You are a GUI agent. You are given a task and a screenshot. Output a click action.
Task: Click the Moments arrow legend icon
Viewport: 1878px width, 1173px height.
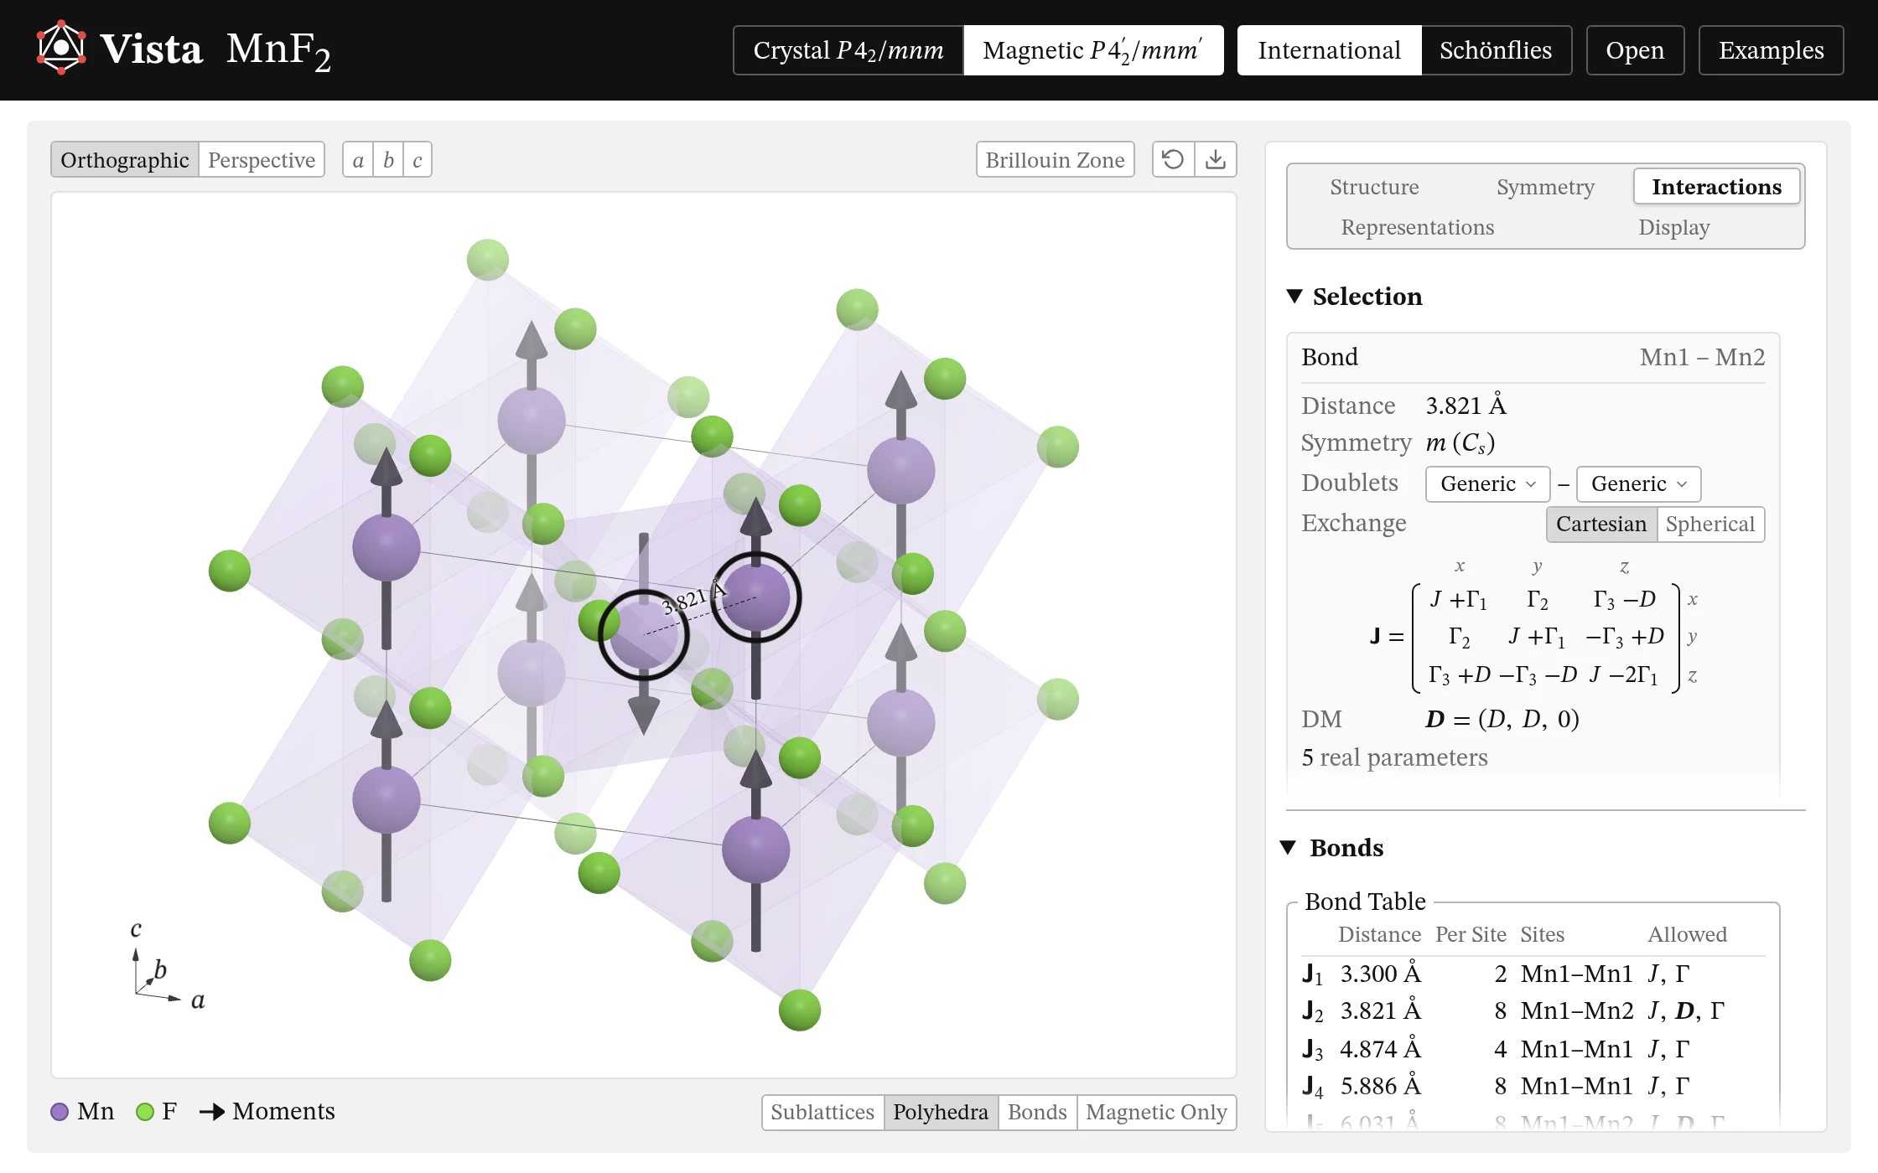click(212, 1112)
